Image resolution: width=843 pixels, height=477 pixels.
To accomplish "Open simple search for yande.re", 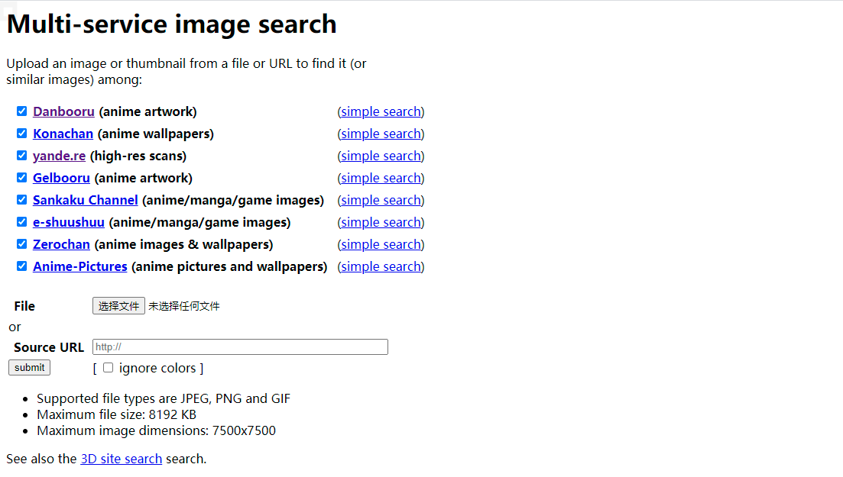I will [x=381, y=156].
